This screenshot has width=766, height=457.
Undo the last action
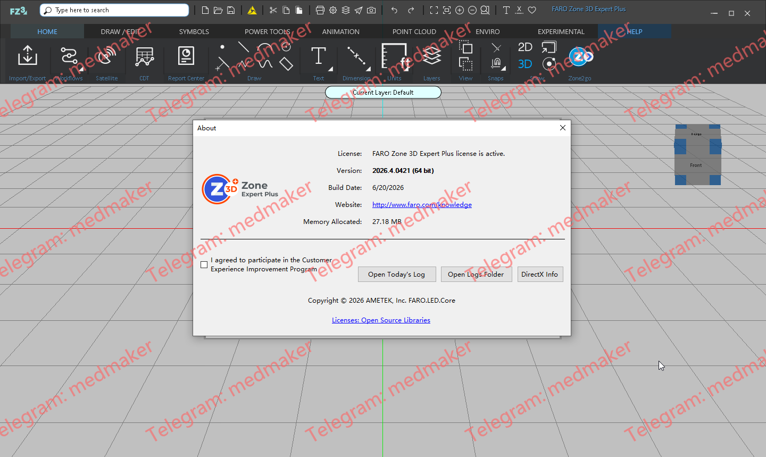(x=394, y=10)
